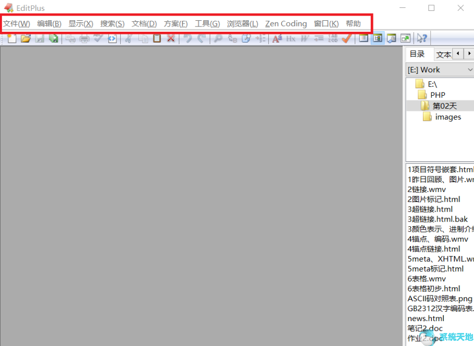Click the Save All toolbar icon
The height and width of the screenshot is (346, 474).
pos(54,38)
